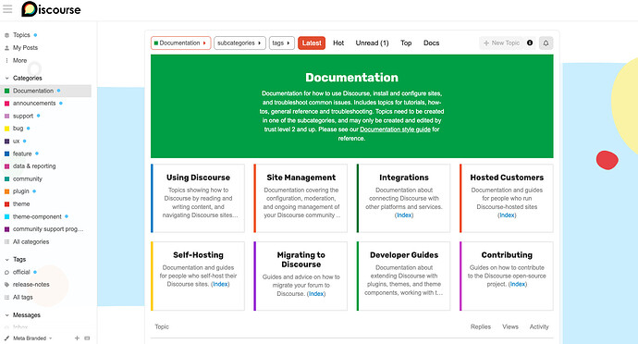Click the Topic column header
The image size is (638, 344).
click(162, 327)
